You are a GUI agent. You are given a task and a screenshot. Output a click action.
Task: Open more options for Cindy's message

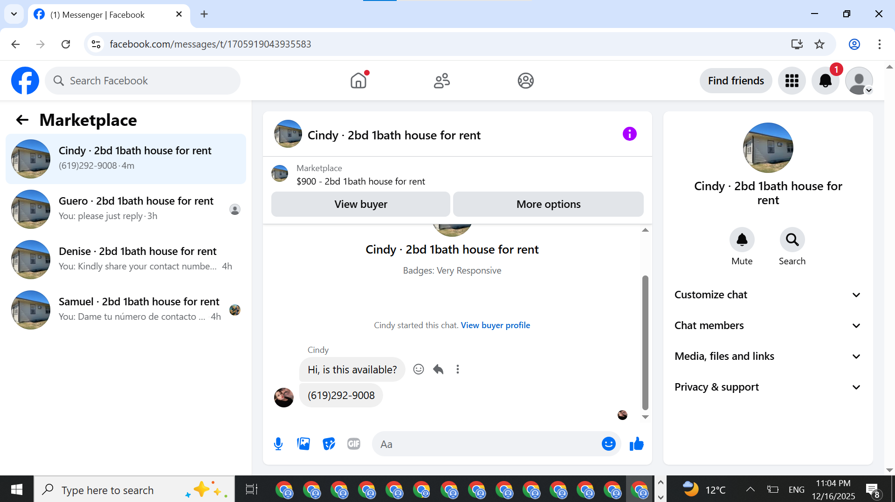point(458,369)
